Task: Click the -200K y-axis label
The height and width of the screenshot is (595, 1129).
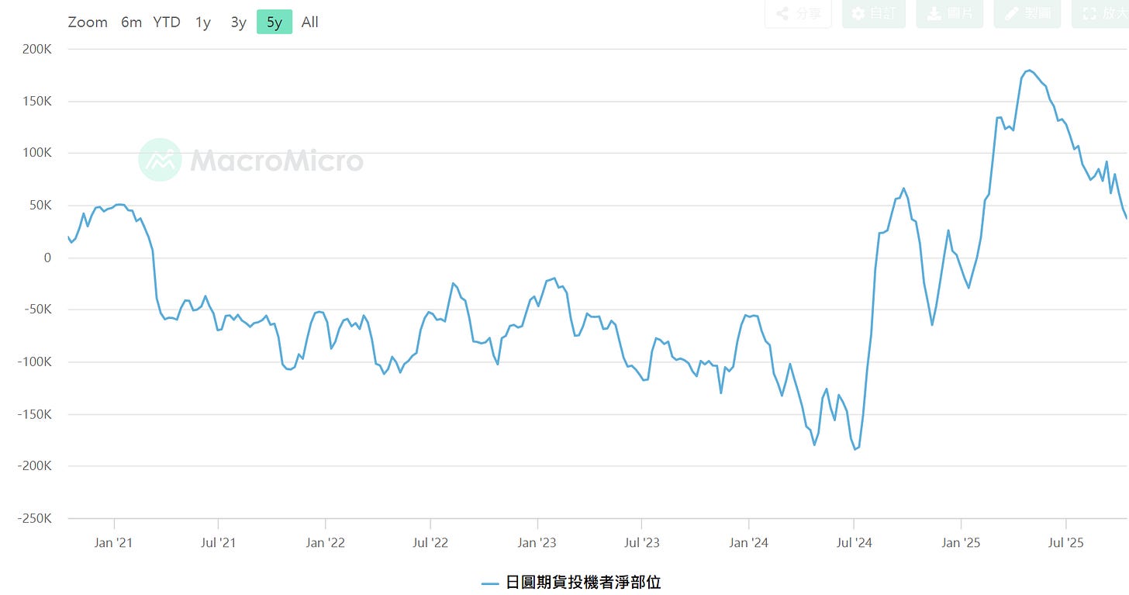Action: (34, 466)
